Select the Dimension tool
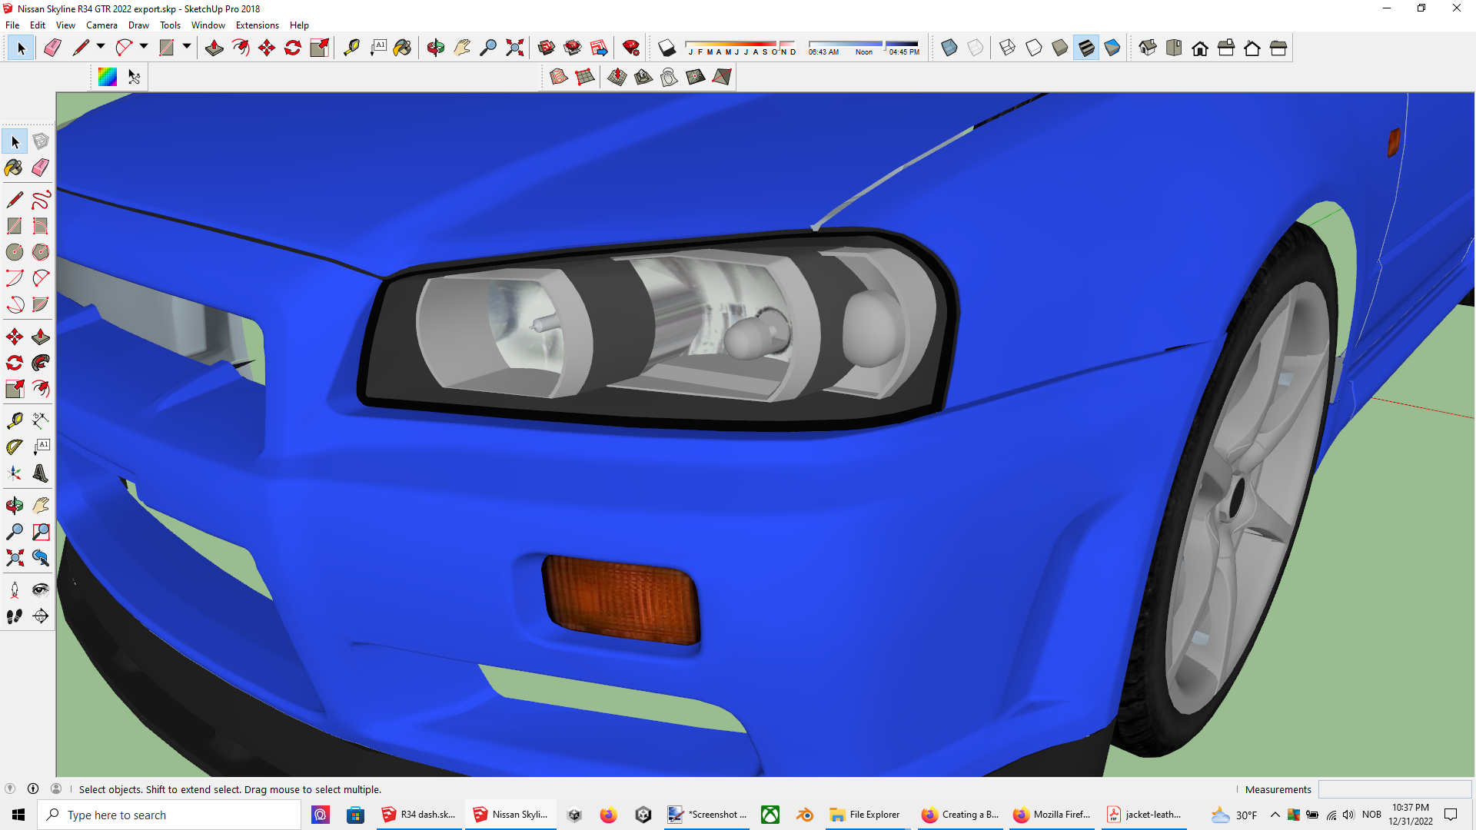The height and width of the screenshot is (830, 1476). point(41,420)
